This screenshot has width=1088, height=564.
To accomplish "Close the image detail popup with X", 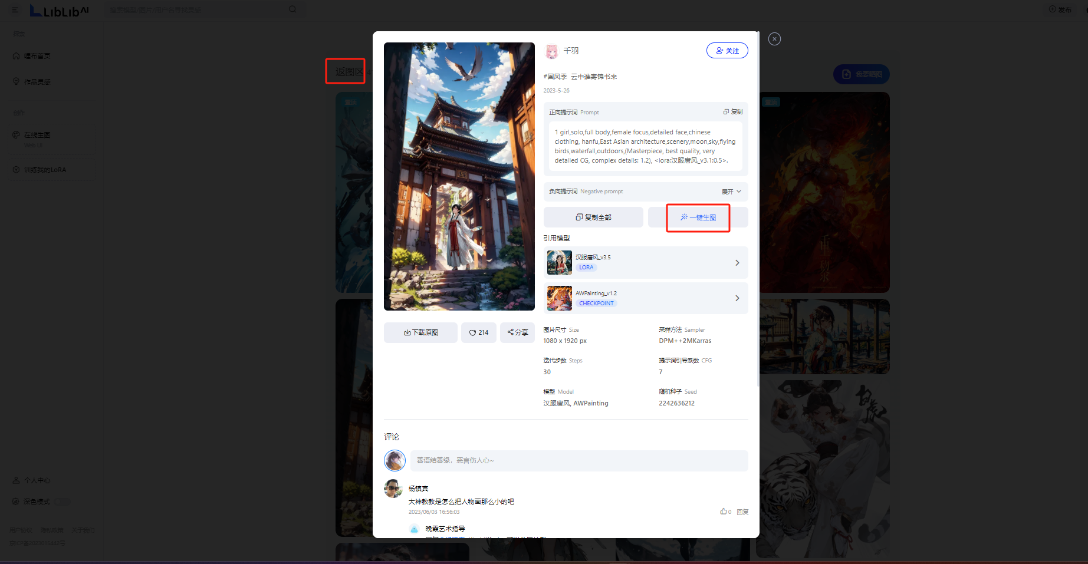I will [x=774, y=39].
